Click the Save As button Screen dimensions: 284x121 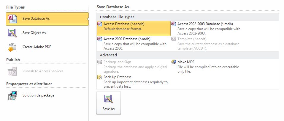109,103
